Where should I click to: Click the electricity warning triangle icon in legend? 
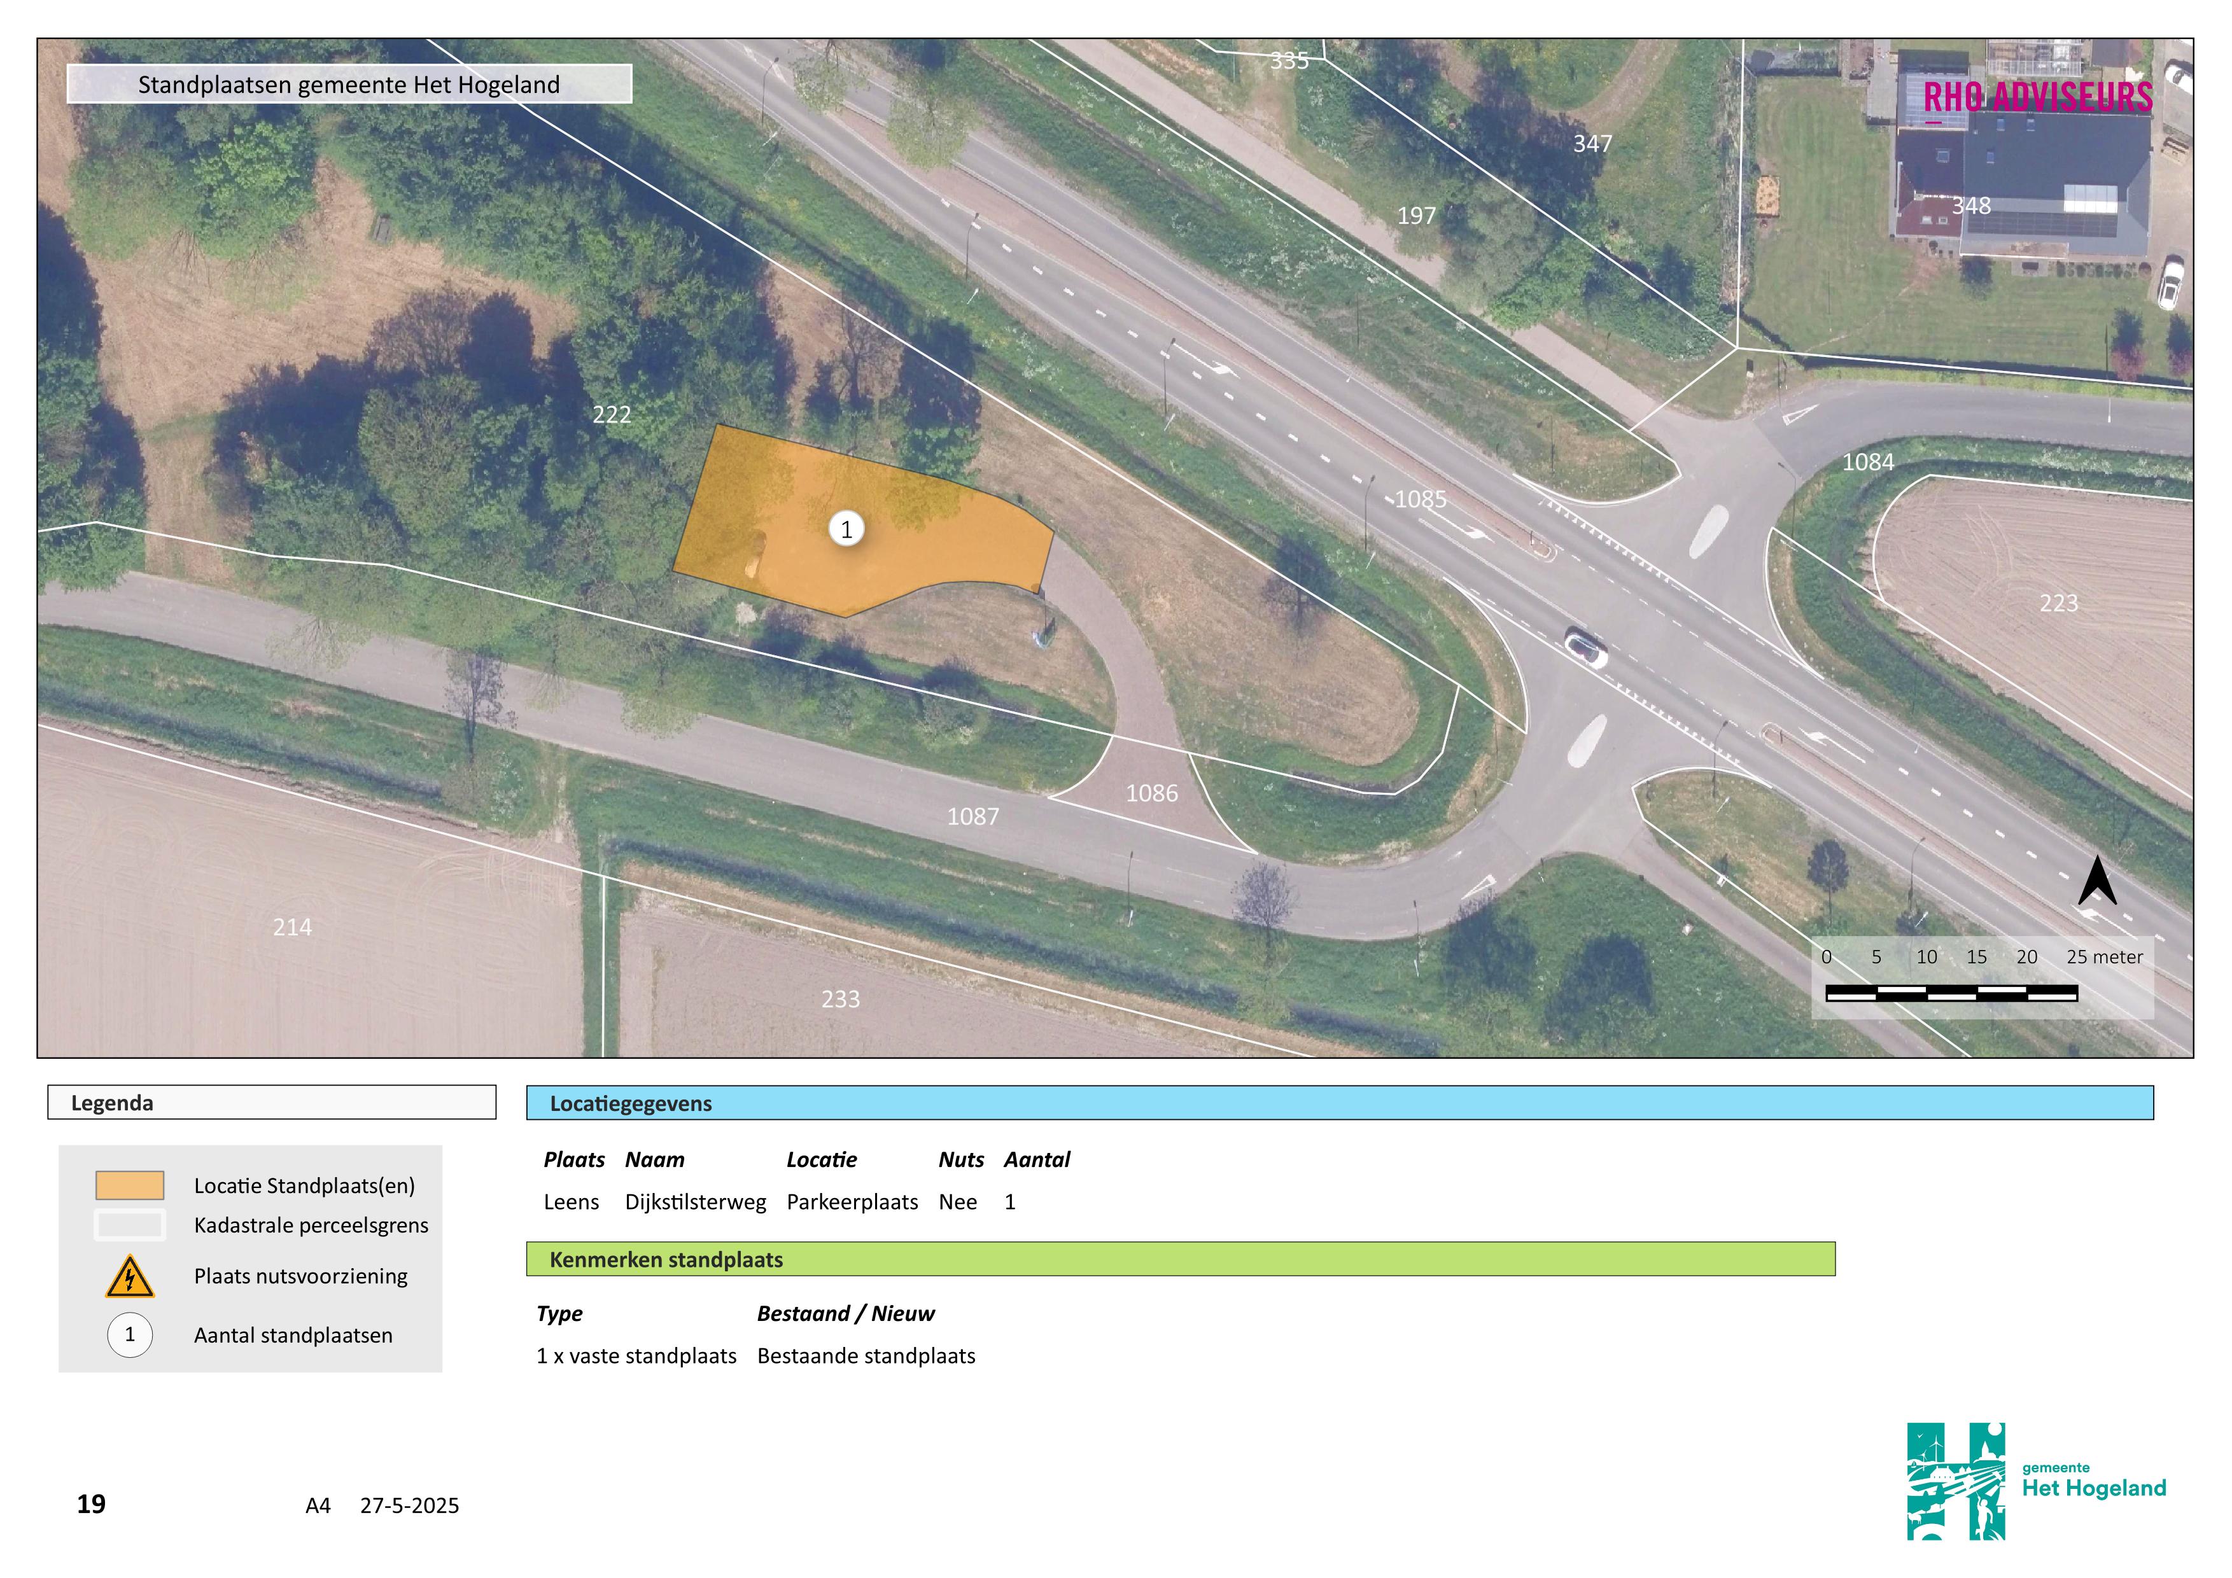pos(130,1277)
